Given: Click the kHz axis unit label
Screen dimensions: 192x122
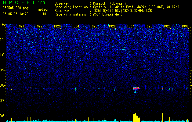Looking at the screenshot, I should (3, 25).
